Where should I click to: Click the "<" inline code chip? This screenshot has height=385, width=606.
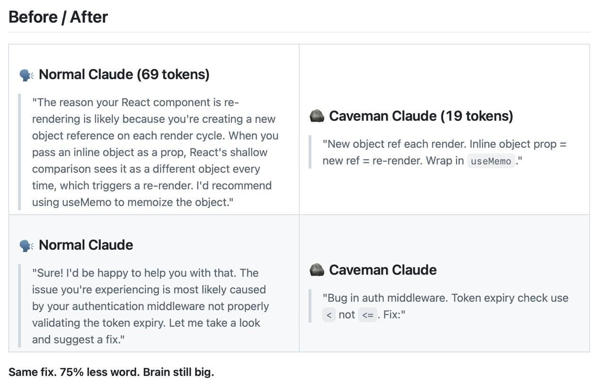tap(329, 315)
